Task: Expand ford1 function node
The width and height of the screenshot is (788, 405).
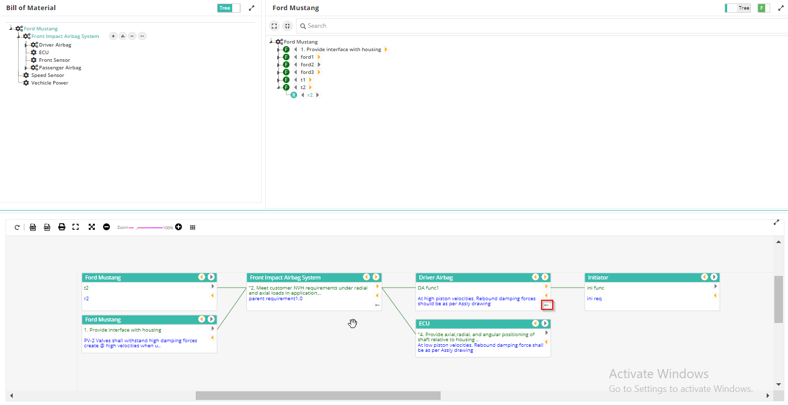Action: point(278,57)
